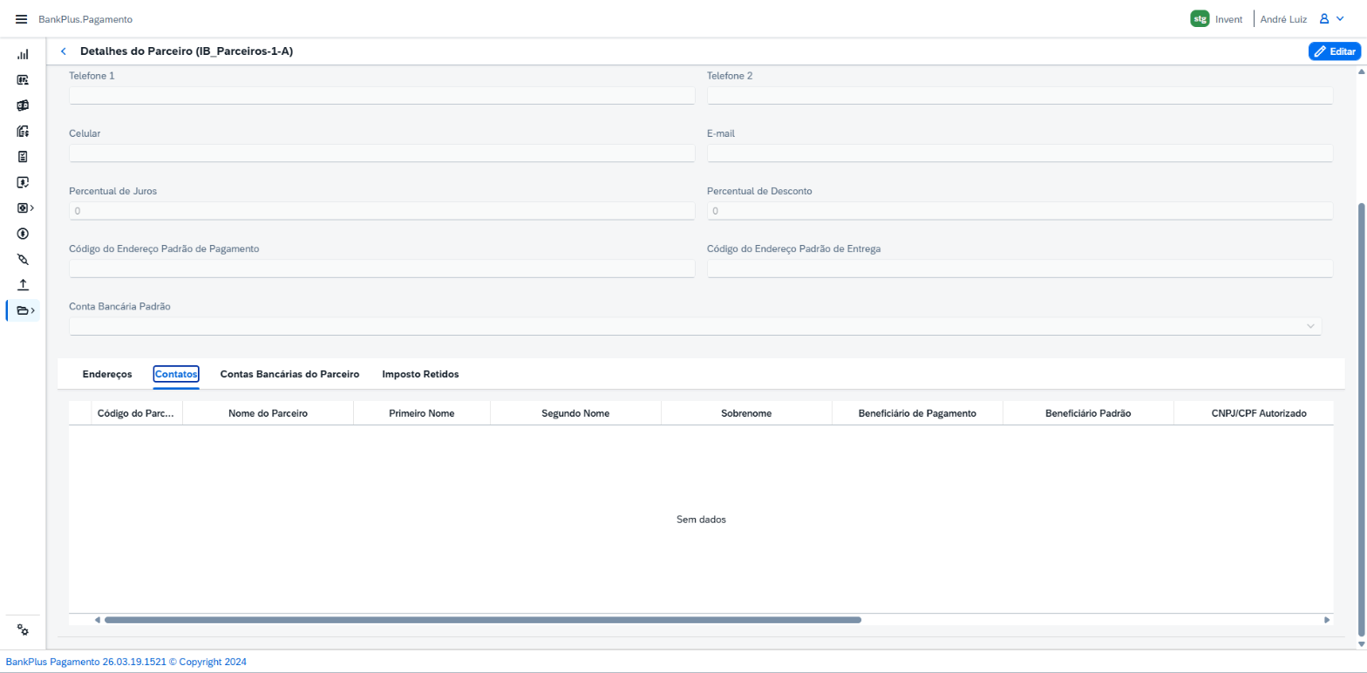Open the Imposto Retidos tab

pyautogui.click(x=420, y=374)
